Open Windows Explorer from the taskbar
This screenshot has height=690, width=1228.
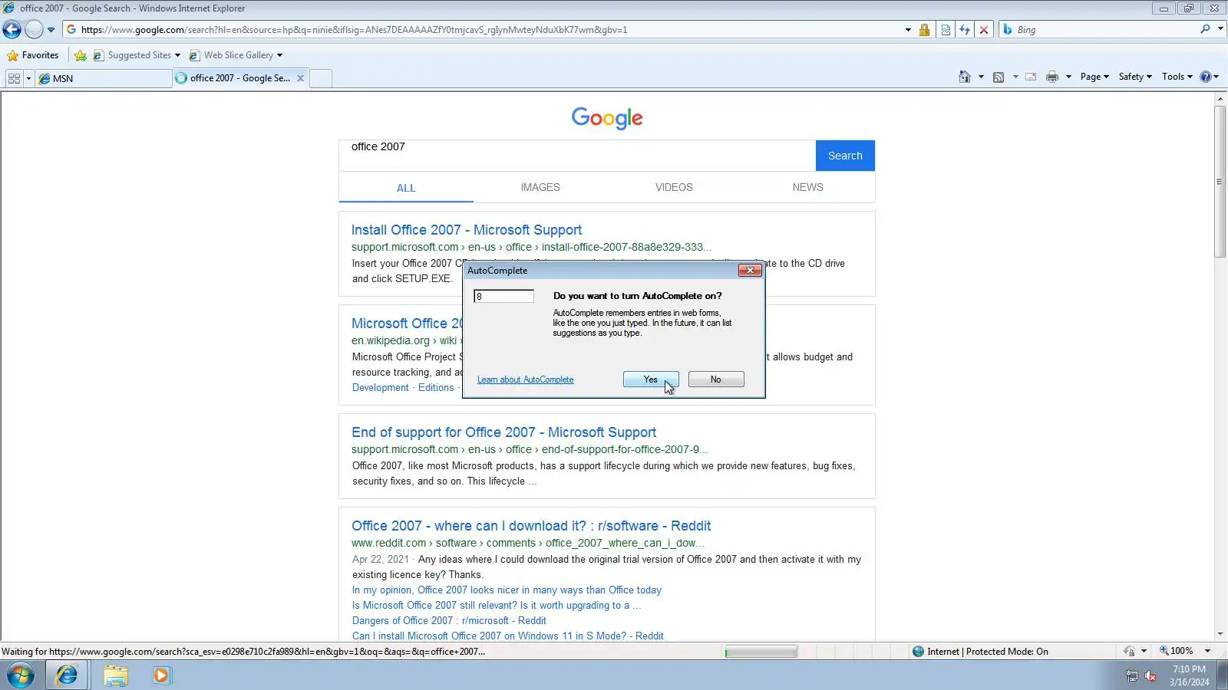(x=115, y=675)
